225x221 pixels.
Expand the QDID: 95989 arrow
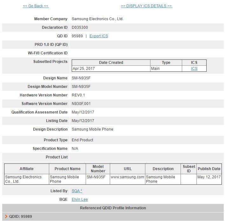point(6,217)
